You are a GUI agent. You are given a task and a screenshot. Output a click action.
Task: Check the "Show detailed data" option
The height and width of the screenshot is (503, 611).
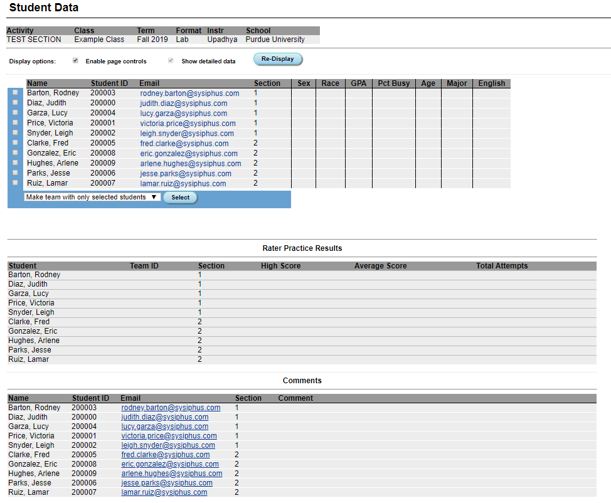click(171, 60)
